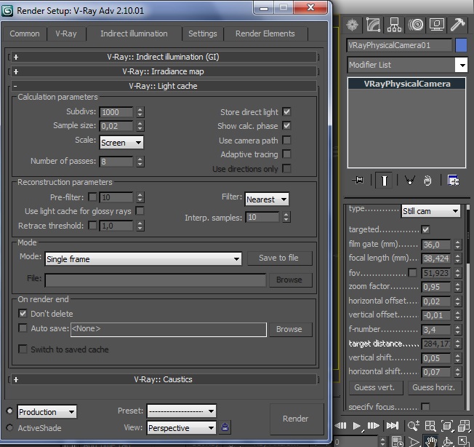Enable the Pre-filter checkbox
Screen dimensions: 474x447
coord(92,197)
